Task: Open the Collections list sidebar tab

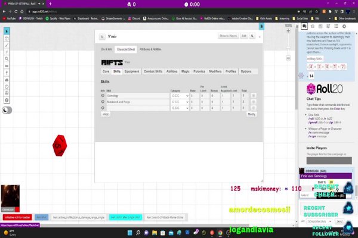Action: tap(336, 26)
